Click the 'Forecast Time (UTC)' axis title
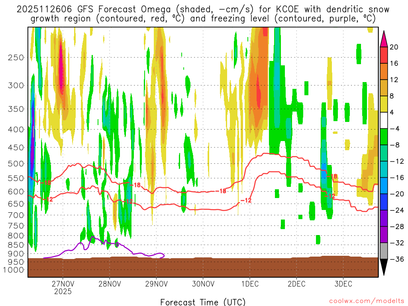 [x=203, y=302]
